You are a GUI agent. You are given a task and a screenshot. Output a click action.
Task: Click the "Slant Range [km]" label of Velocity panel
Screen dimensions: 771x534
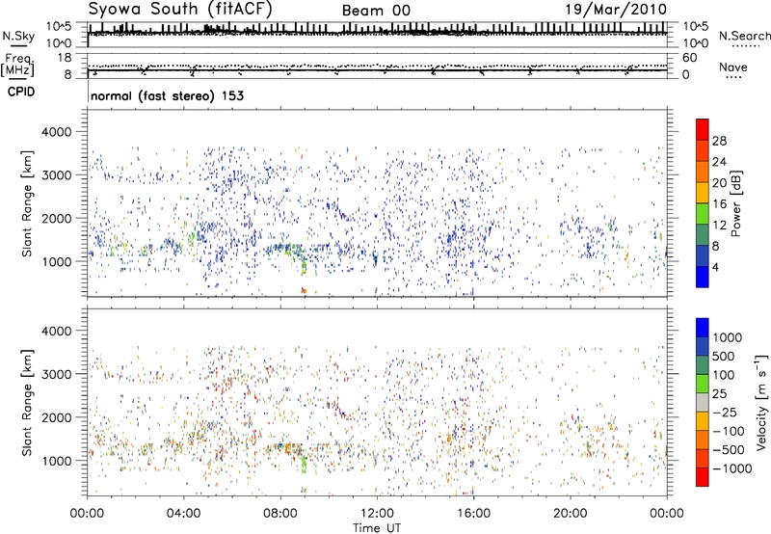(27, 402)
